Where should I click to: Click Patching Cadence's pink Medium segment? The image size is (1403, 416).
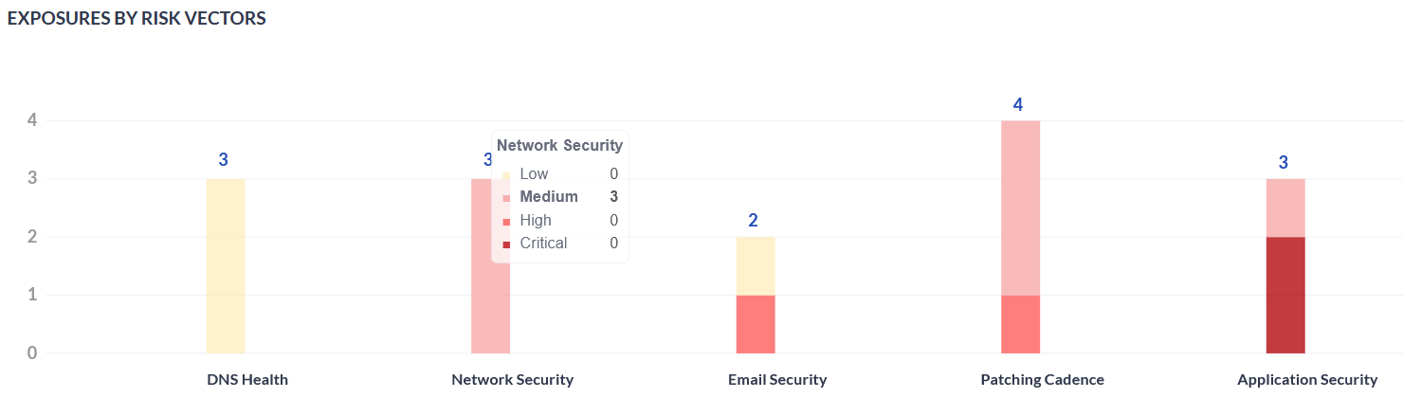[x=1020, y=208]
